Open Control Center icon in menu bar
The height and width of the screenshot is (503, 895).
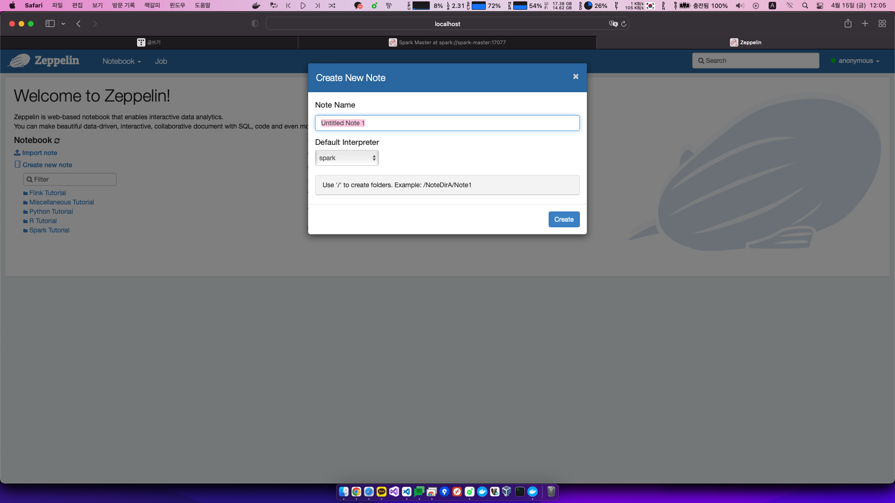(x=820, y=6)
